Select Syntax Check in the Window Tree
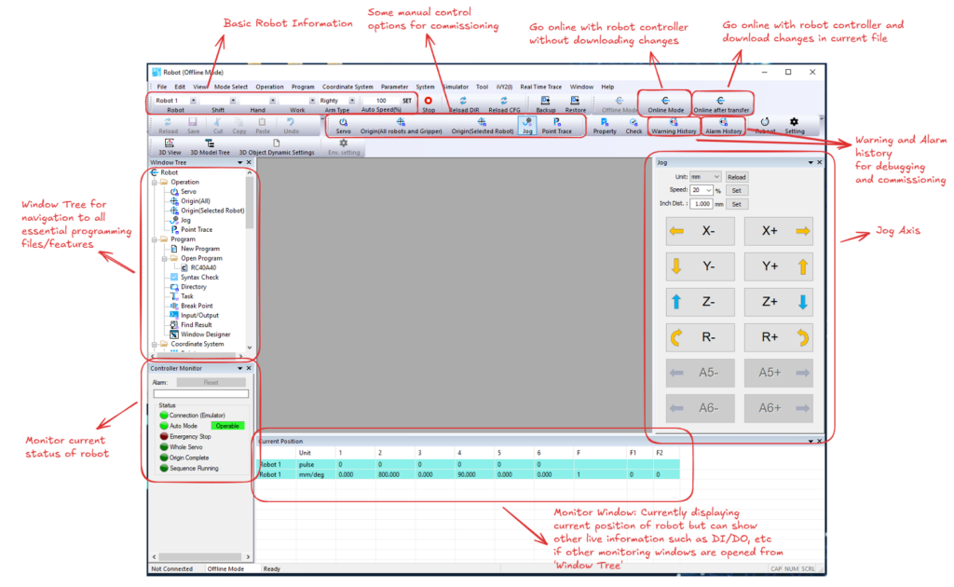The width and height of the screenshot is (954, 587). [199, 278]
